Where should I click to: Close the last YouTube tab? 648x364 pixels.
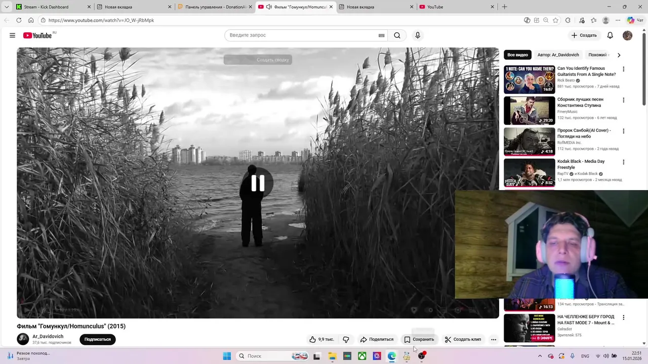492,7
